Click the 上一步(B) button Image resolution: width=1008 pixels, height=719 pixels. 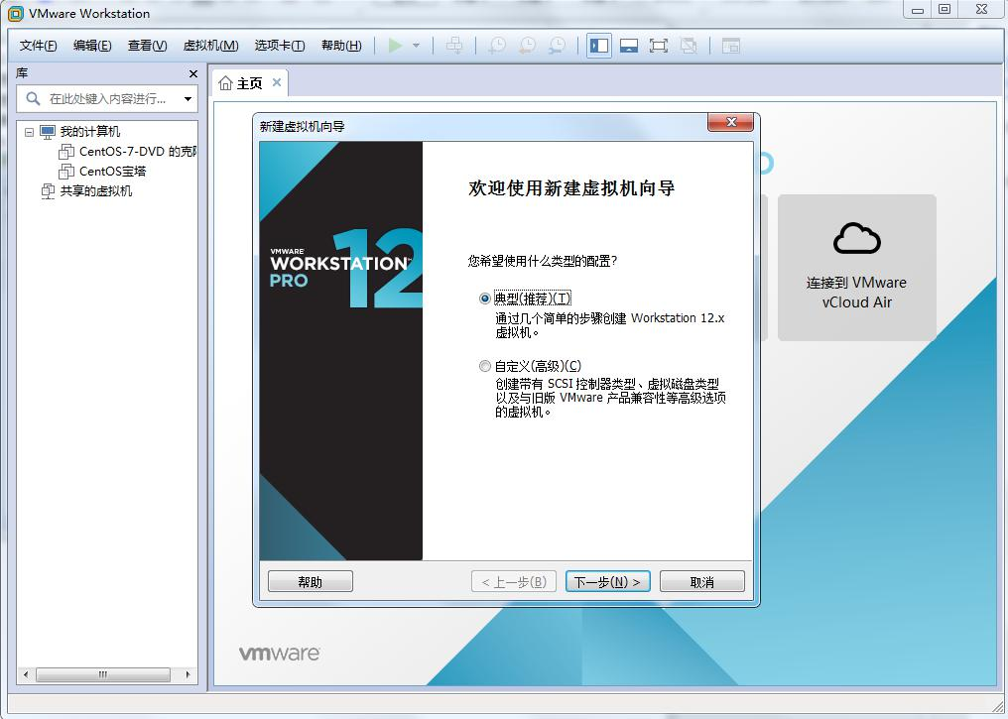coord(514,581)
